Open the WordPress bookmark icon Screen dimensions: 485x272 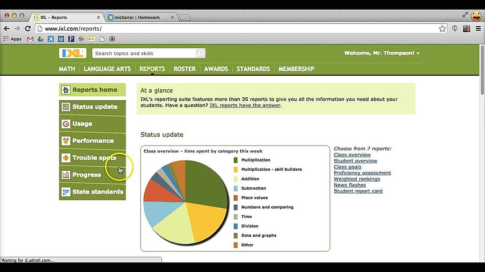[x=61, y=39]
